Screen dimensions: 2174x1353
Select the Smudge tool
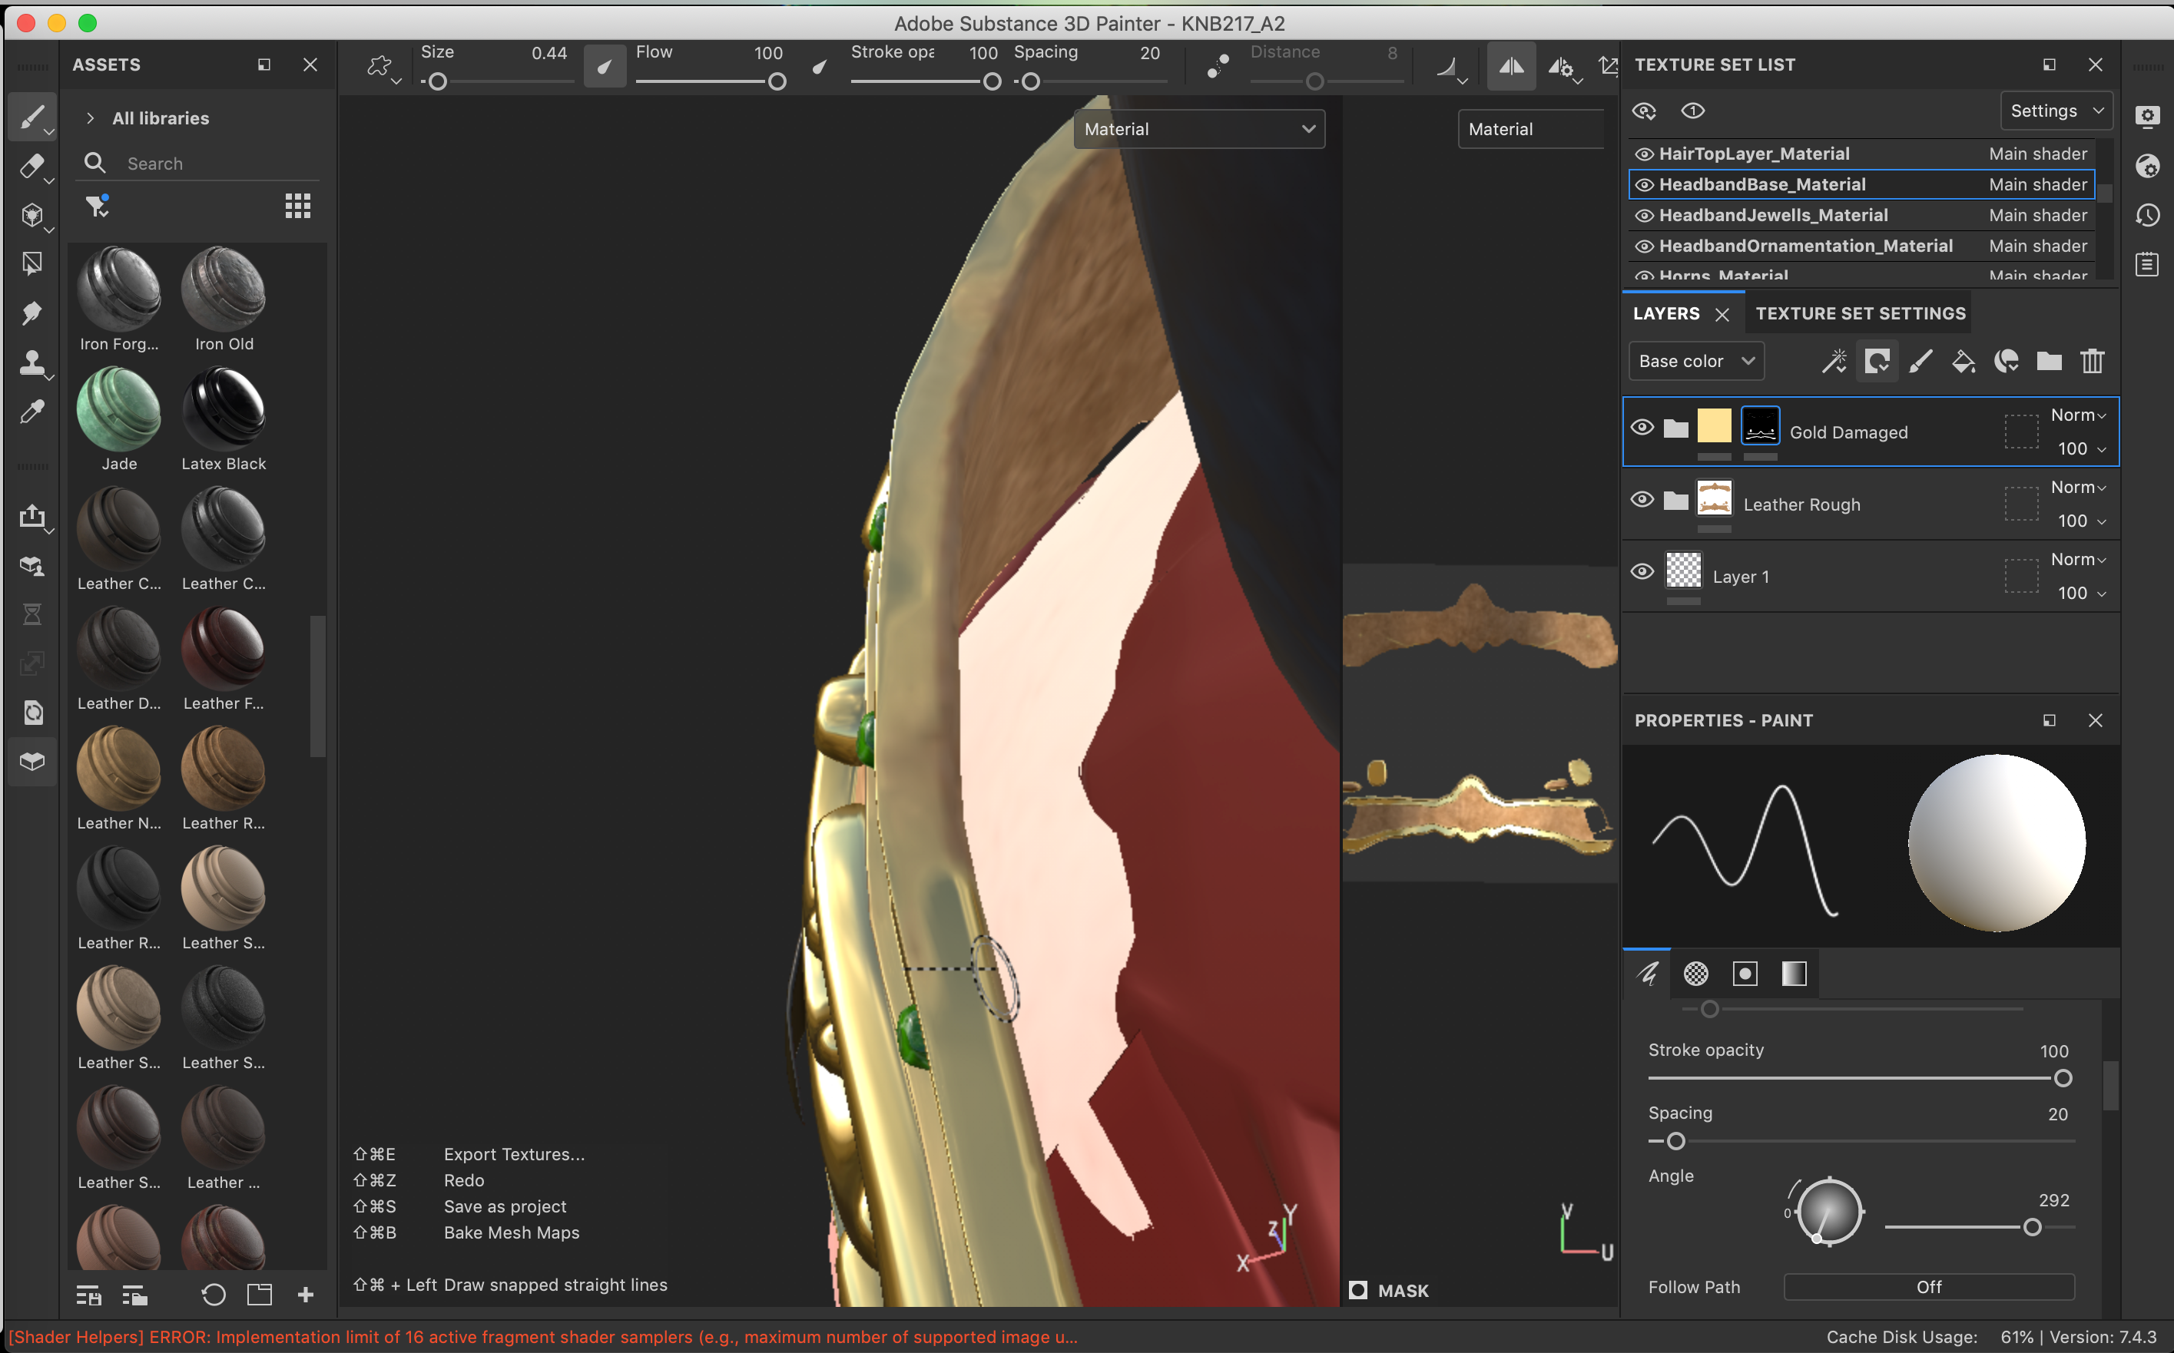(31, 313)
